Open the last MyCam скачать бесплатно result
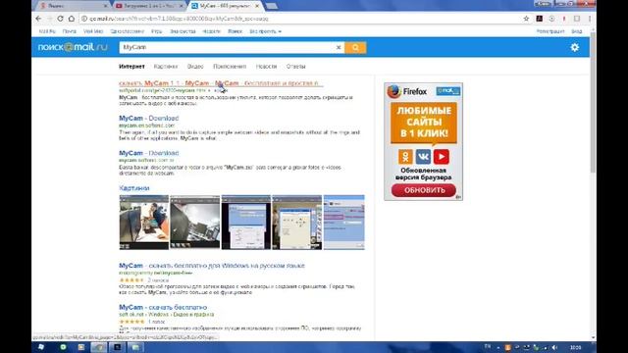 click(x=163, y=307)
